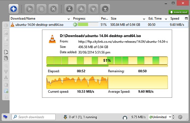Screen dimensions: 190x123
Task: Click the '0 of 1 (1), 1 running' status text
Action: [83, 117]
